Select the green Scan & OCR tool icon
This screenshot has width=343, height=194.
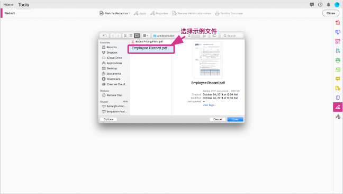[x=338, y=60]
